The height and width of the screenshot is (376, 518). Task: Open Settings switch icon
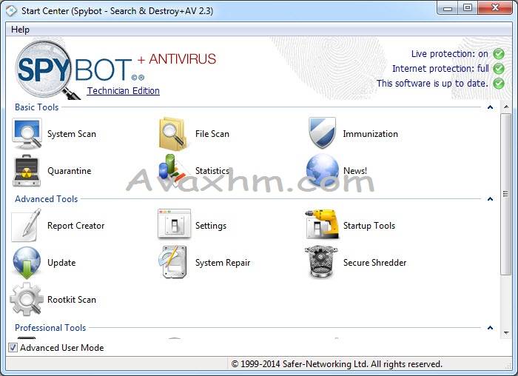click(174, 224)
